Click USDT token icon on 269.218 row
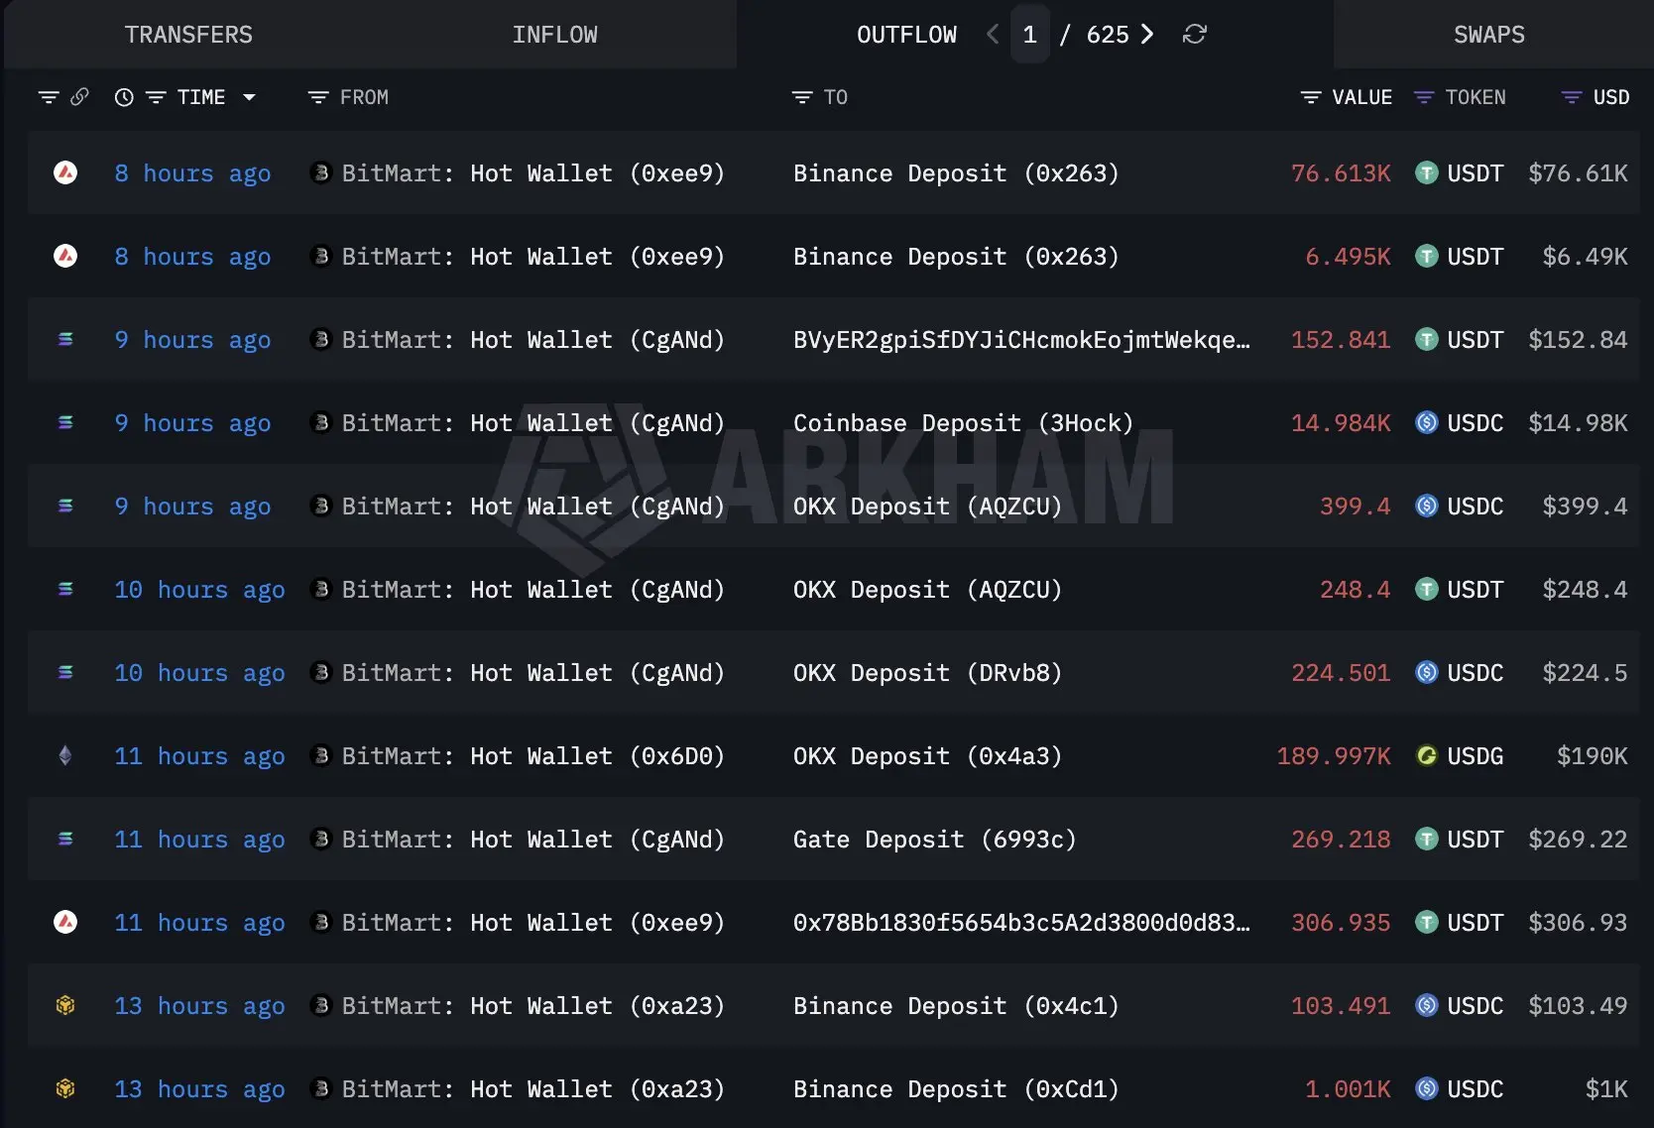 [x=1426, y=839]
